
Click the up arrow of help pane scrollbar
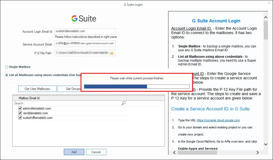pos(266,17)
